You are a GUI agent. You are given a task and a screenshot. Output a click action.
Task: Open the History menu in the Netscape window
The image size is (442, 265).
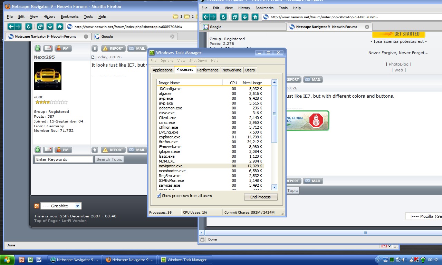(244, 8)
